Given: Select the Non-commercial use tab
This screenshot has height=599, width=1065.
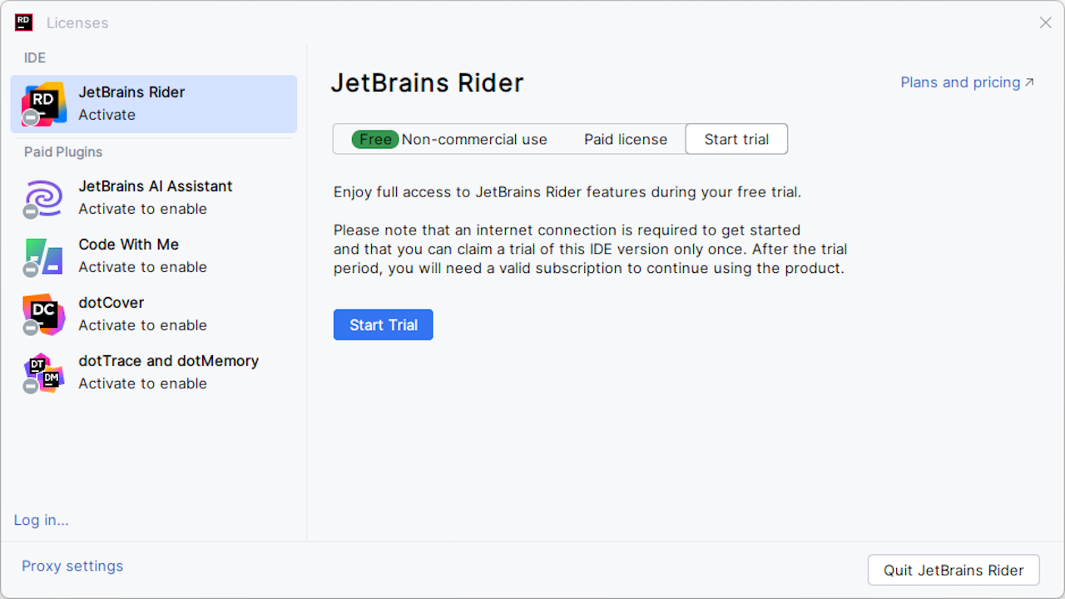Looking at the screenshot, I should (474, 139).
